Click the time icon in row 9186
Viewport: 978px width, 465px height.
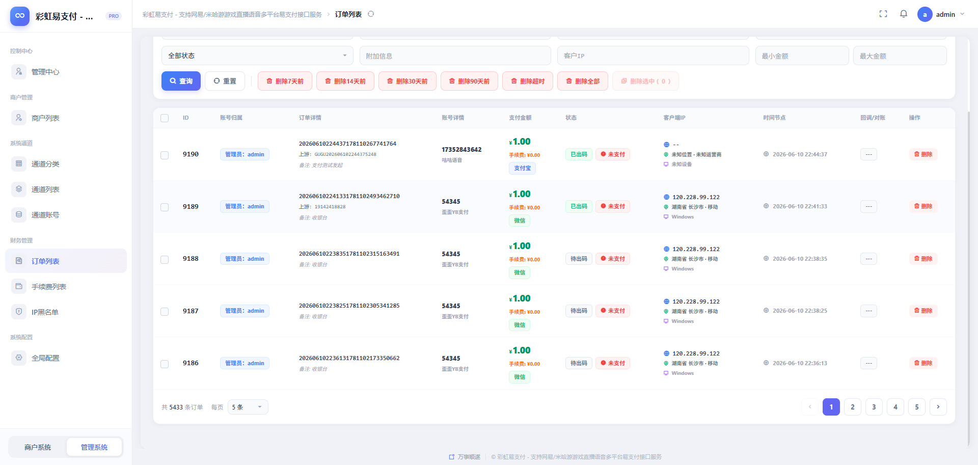coord(766,363)
